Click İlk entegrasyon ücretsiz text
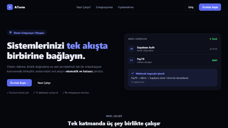 tap(76, 93)
